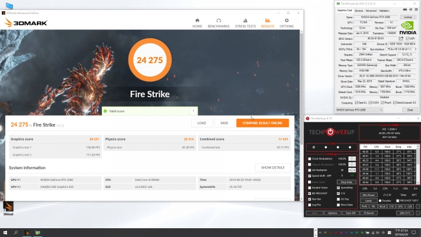
Task: Open the notification center icon
Action: 414,233
